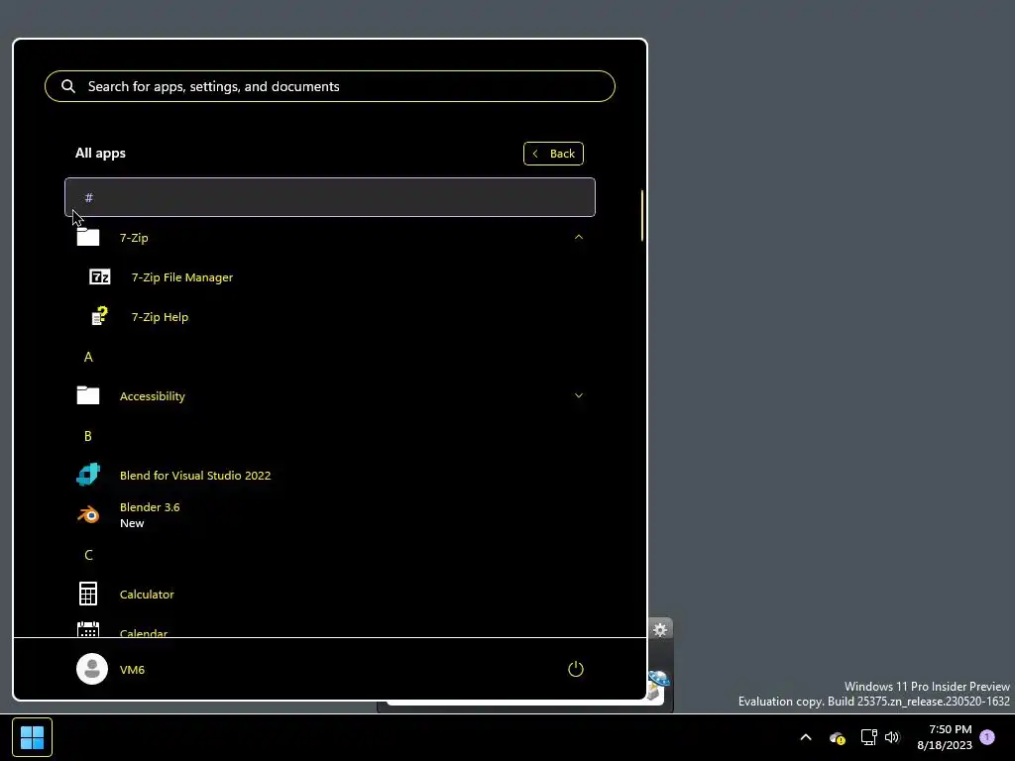
Task: Open the Calculator app icon
Action: click(88, 594)
